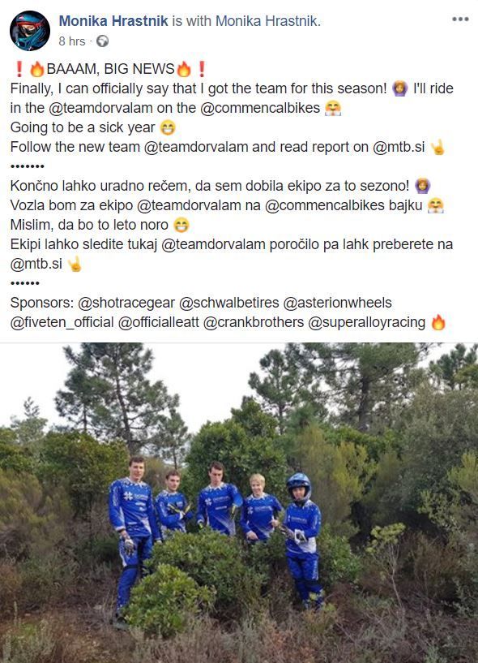Click the @schwalbetires sponsor mention

pyautogui.click(x=228, y=303)
